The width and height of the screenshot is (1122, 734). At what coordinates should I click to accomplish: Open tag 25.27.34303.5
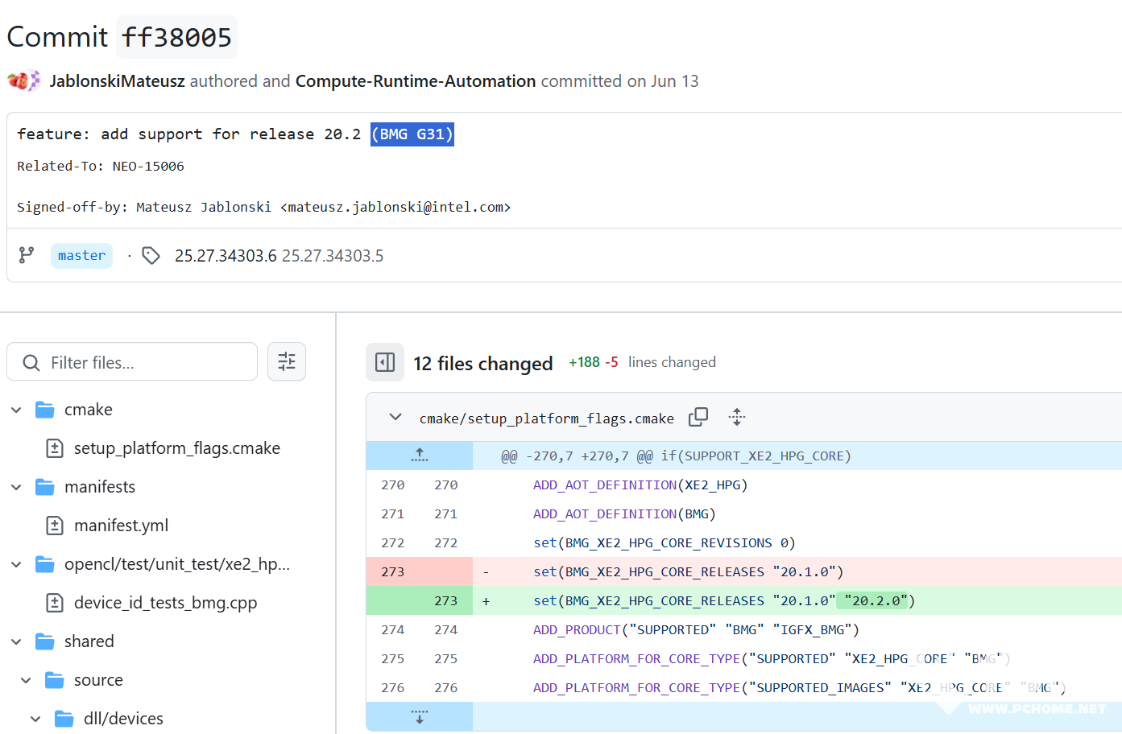pos(333,256)
